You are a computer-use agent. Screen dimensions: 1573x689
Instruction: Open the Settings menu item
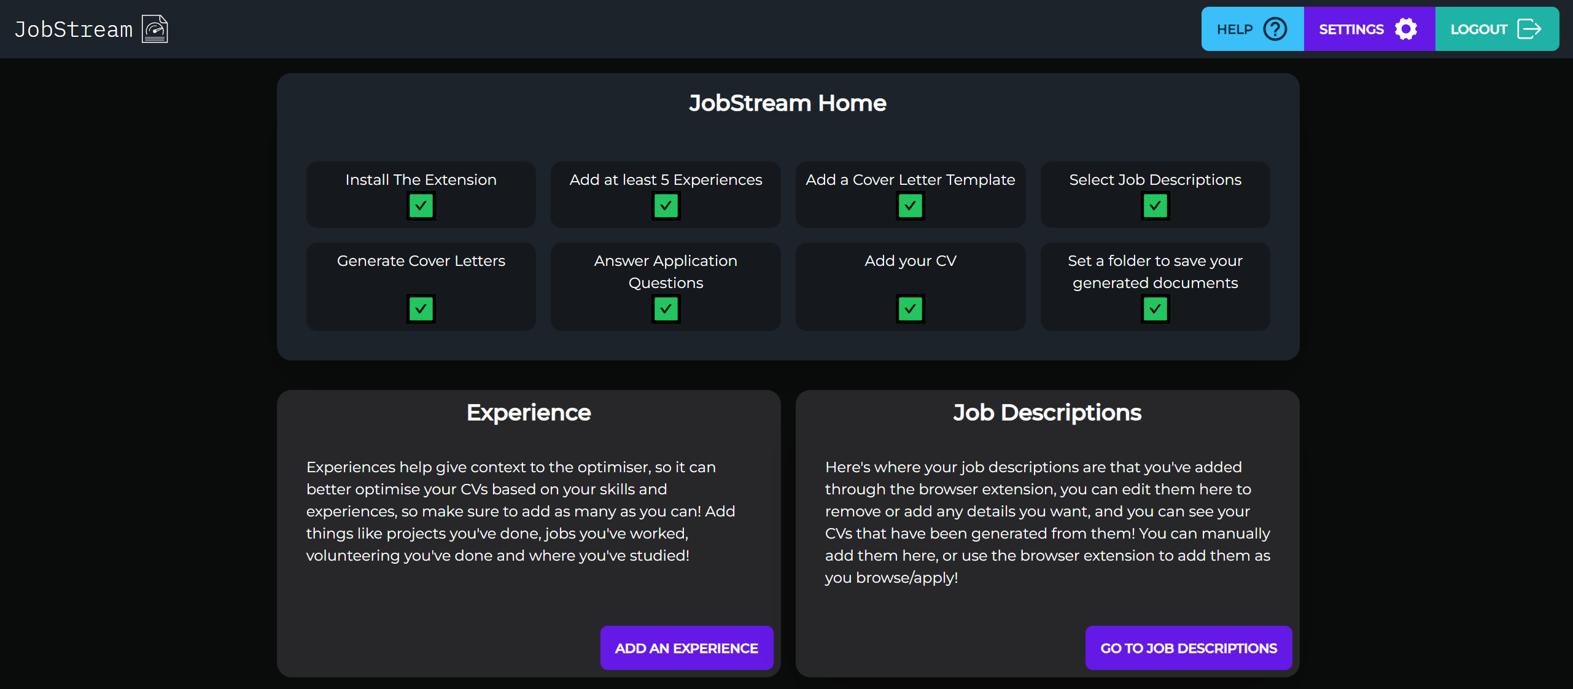coord(1351,29)
